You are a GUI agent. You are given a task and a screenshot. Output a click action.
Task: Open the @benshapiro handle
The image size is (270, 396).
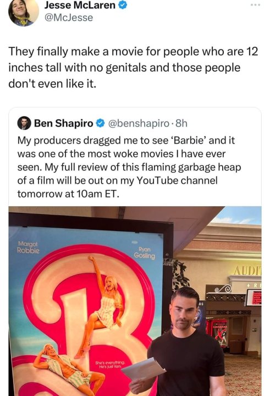pos(139,123)
